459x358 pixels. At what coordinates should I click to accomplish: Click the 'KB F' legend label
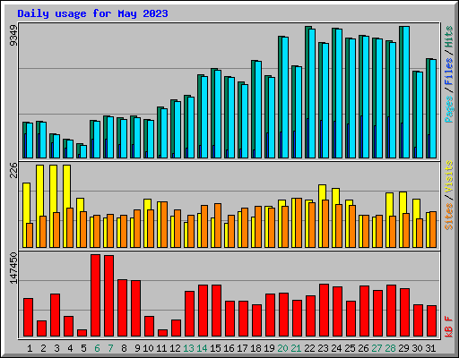[449, 327]
